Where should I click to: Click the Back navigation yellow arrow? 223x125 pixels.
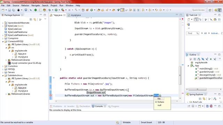tap(161, 10)
